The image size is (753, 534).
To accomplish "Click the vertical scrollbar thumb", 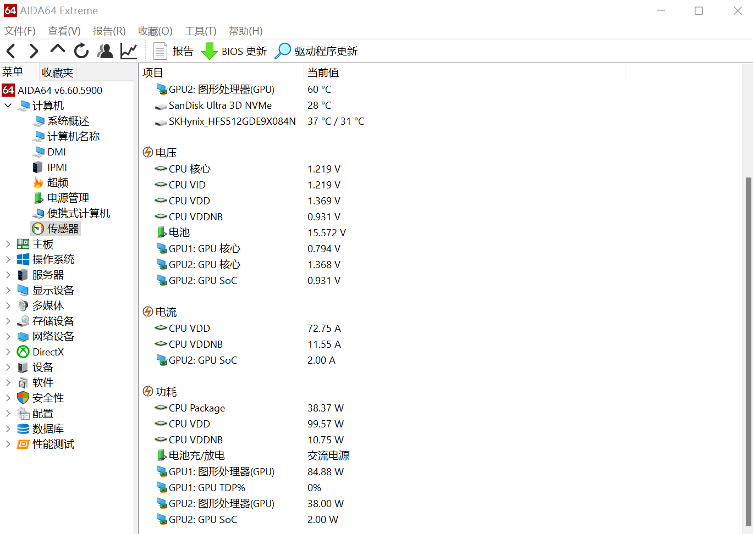I will [749, 352].
